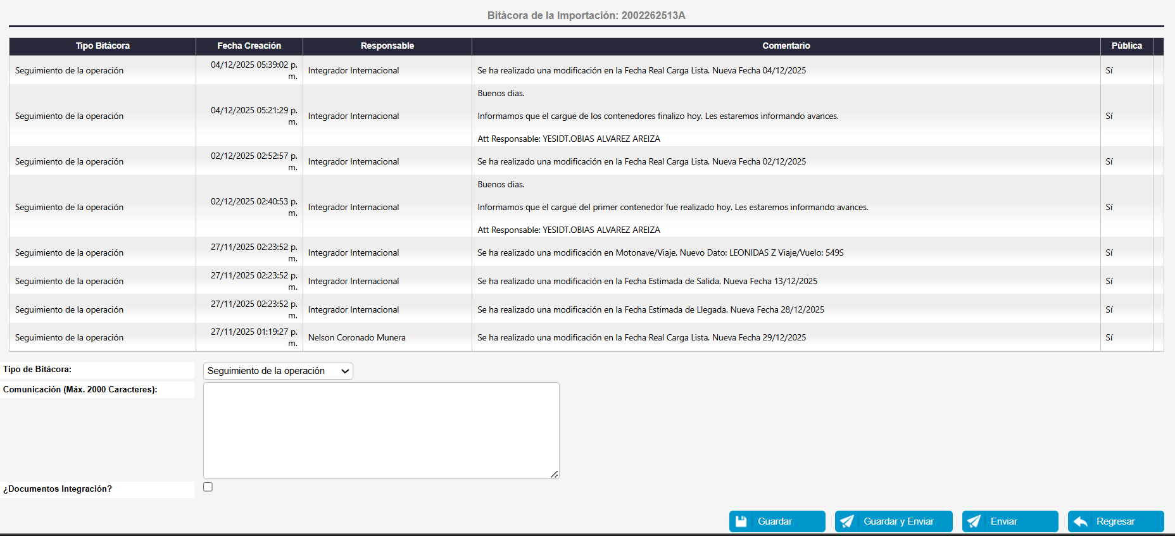The image size is (1175, 536).
Task: Select the comment about primer contenedor
Action: 672,208
